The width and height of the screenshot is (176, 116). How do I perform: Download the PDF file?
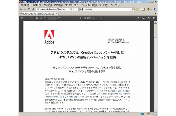point(149,18)
